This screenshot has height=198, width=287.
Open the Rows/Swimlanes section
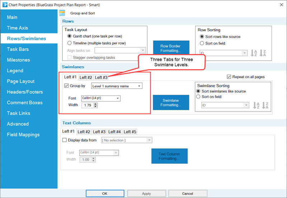(x=27, y=38)
